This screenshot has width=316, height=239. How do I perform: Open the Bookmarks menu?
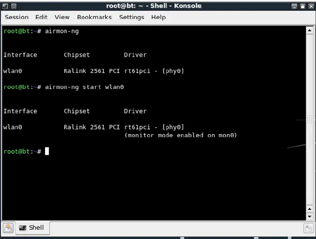94,17
